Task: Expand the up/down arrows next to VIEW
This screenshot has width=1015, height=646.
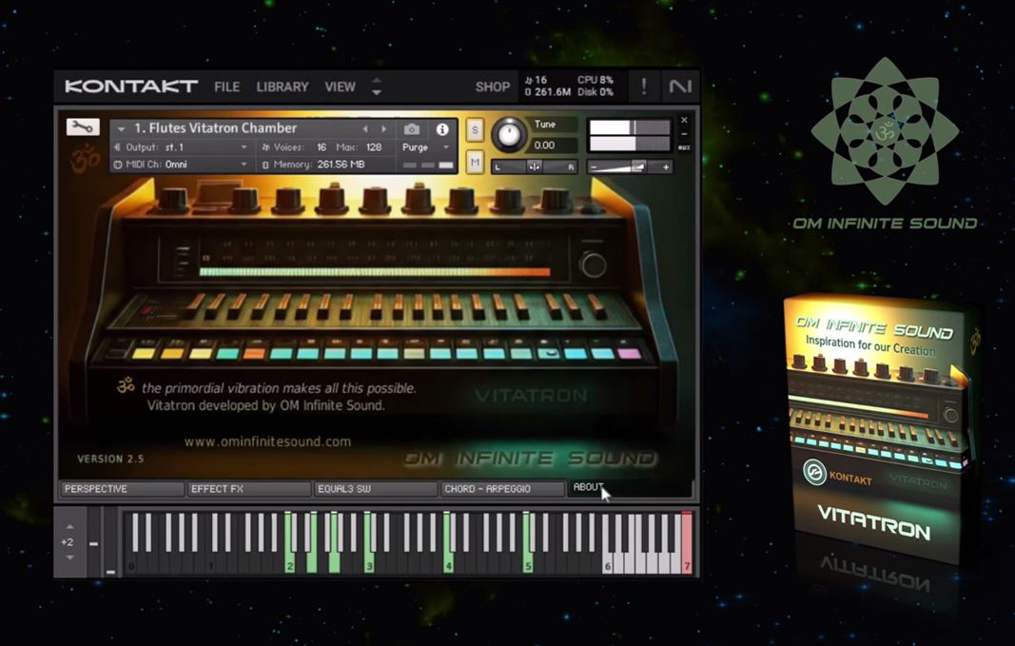Action: pos(376,86)
